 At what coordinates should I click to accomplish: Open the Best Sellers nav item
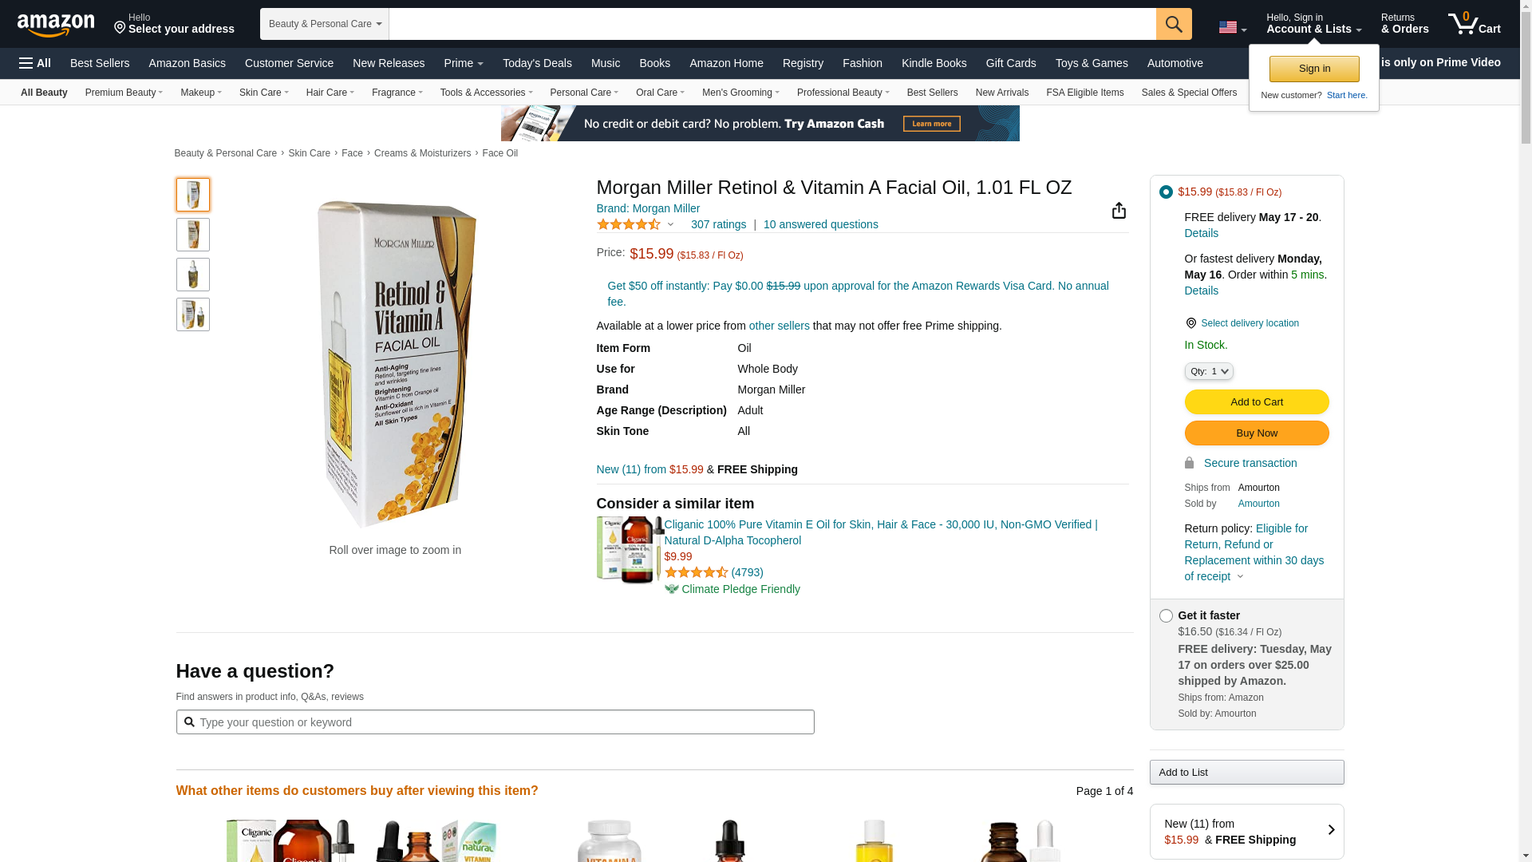[x=100, y=63]
